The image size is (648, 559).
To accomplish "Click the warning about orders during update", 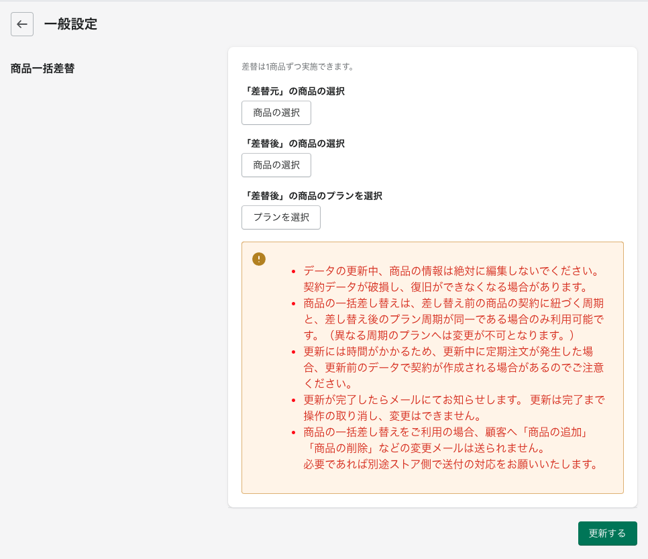I will 448,352.
